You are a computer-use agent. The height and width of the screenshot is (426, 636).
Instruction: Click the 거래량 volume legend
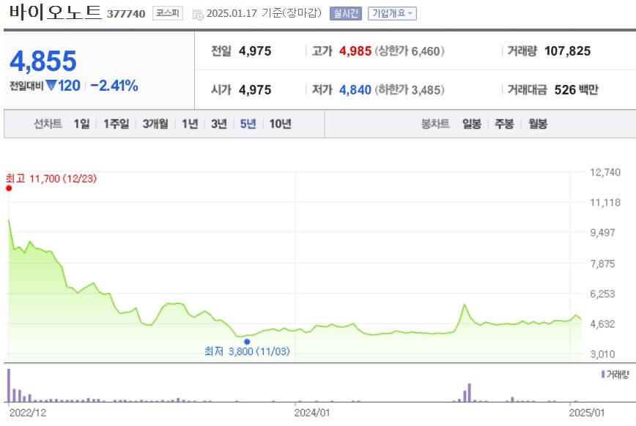(615, 375)
